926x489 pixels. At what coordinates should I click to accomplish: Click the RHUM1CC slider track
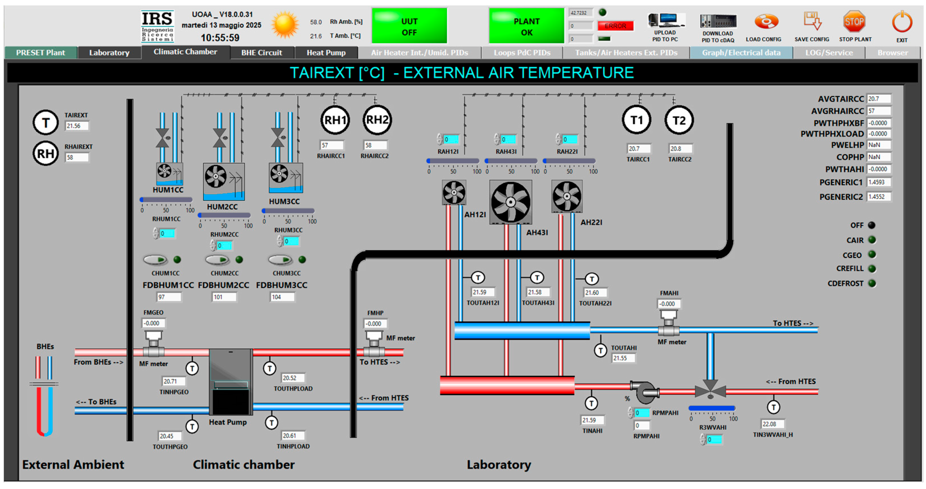coord(166,199)
